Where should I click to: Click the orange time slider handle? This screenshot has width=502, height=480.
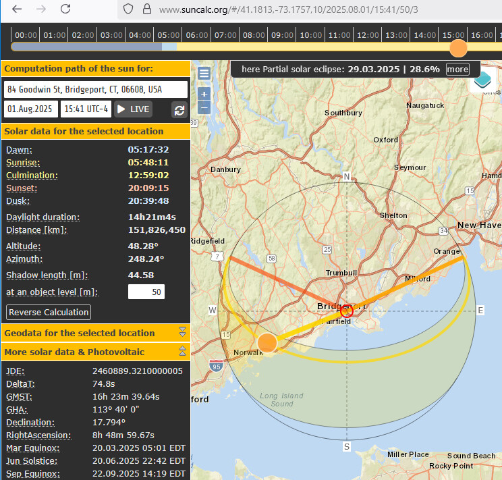pos(458,48)
